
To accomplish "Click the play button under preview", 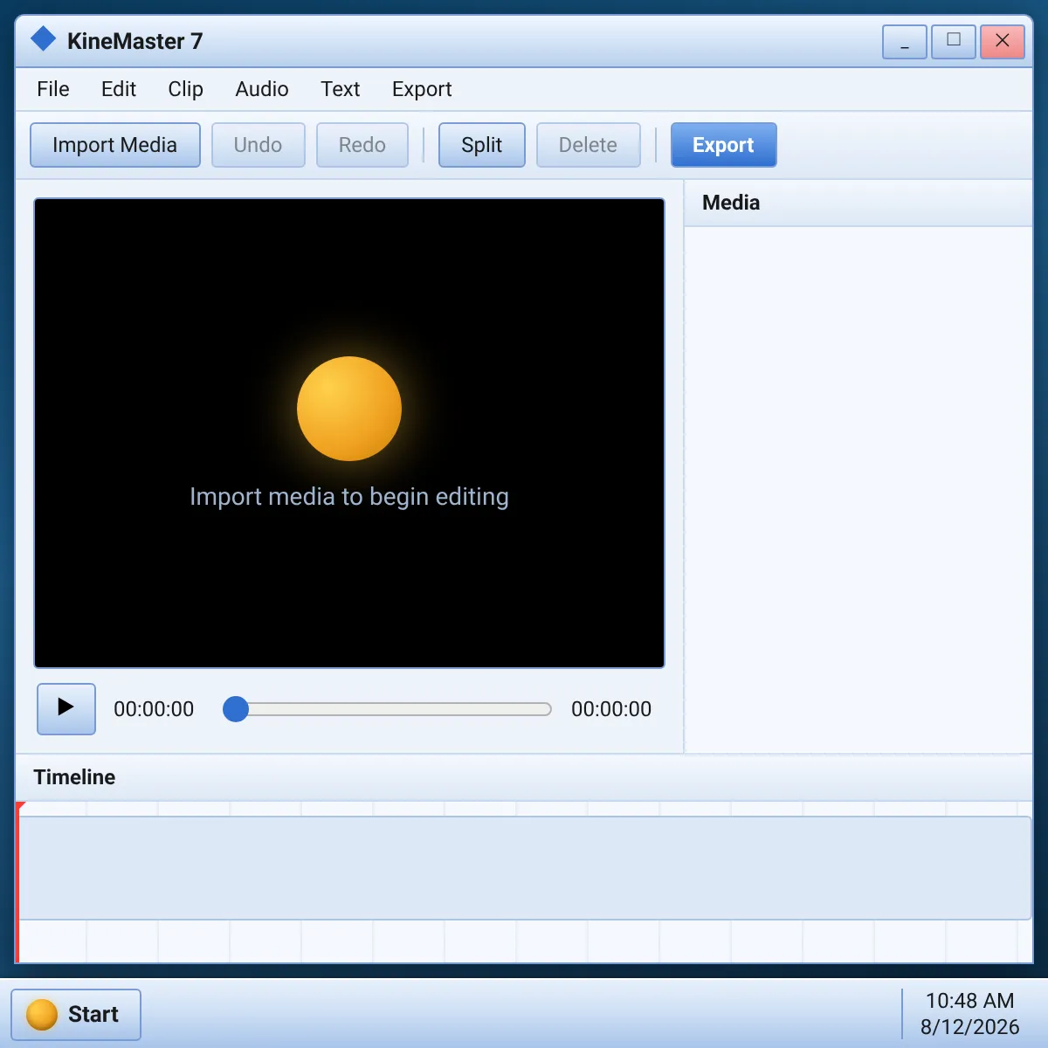I will 66,708.
